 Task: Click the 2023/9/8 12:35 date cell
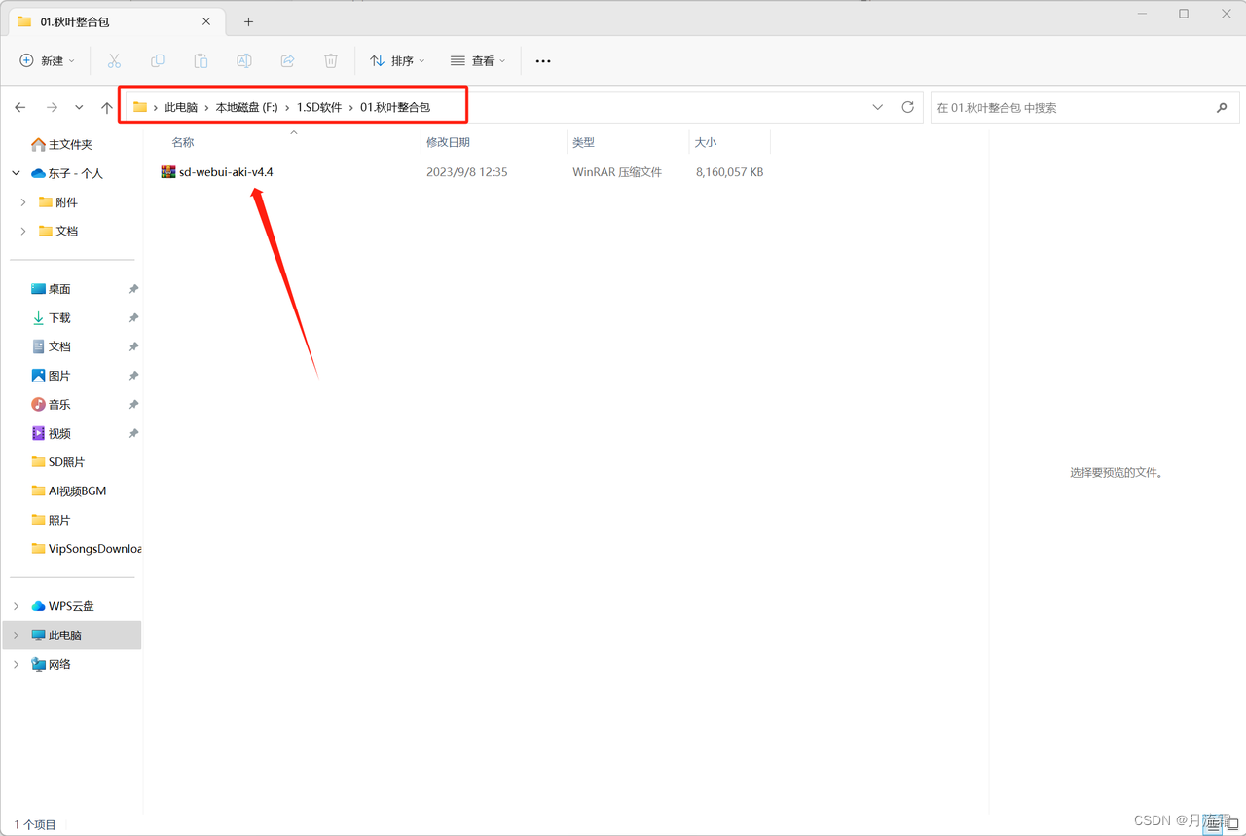coord(467,172)
